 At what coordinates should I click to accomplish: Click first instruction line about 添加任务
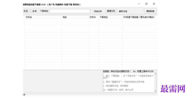[128, 77]
